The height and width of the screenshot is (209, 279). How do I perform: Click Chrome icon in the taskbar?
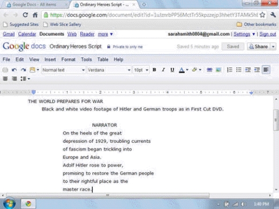pyautogui.click(x=28, y=204)
